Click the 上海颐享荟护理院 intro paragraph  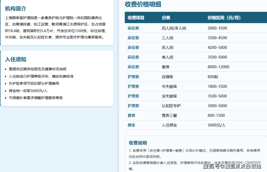(x=56, y=27)
